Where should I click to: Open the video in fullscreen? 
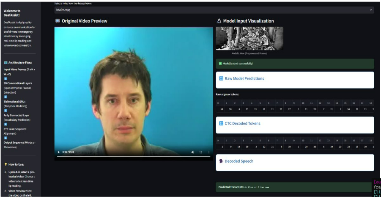201,152
